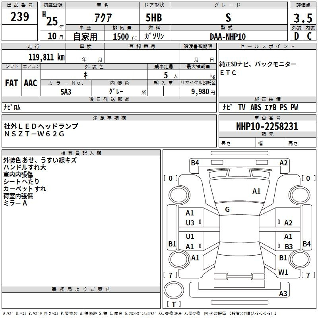Select the note 社外LEDヘッドランプ
Viewport: 318px width, 318px height.
(41, 126)
